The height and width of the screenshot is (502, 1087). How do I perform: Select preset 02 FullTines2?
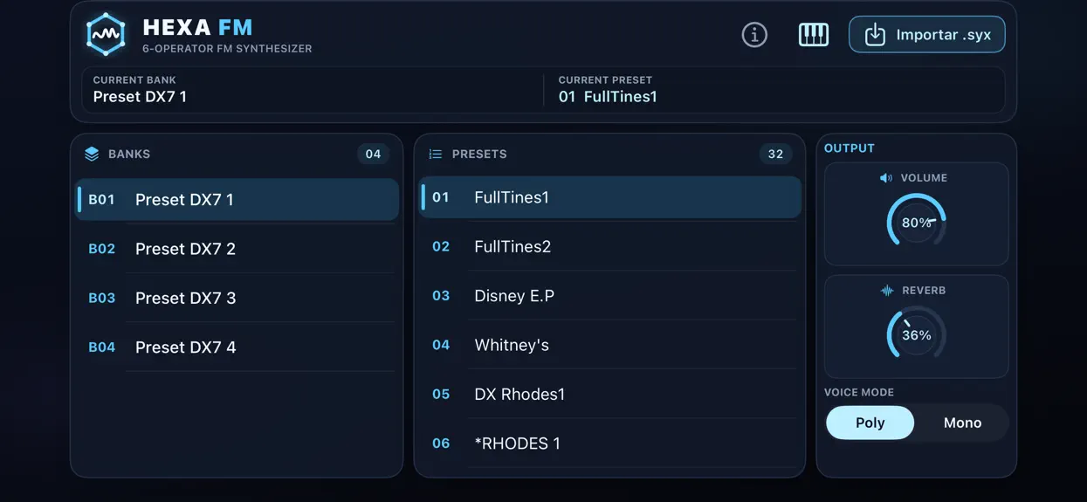tap(609, 246)
